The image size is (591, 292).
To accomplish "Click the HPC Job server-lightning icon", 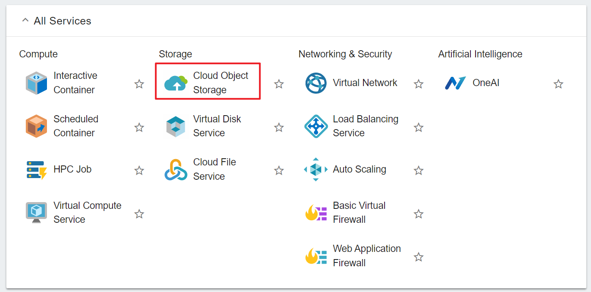I will point(36,170).
